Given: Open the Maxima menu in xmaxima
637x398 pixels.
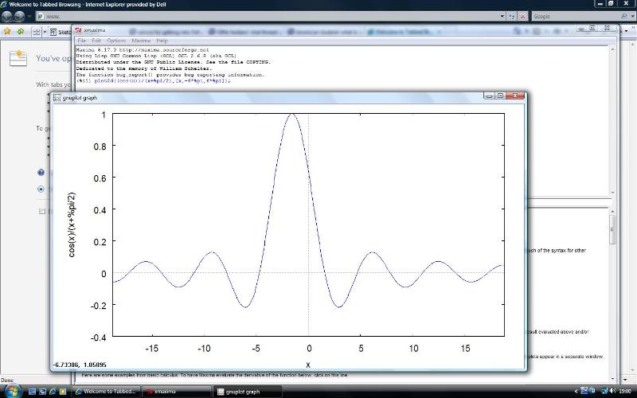Looking at the screenshot, I should (x=141, y=41).
